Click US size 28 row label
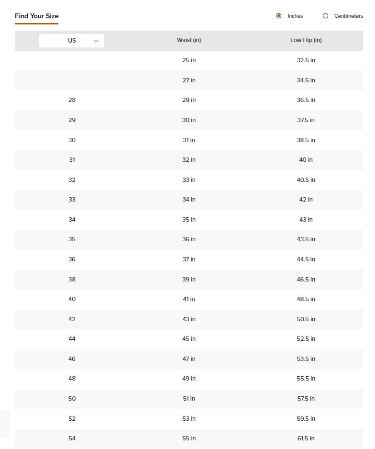 (72, 100)
